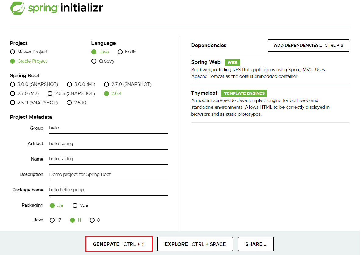Click the TEMPLATE ENGINES tag badge
This screenshot has width=362, height=255.
tap(244, 93)
